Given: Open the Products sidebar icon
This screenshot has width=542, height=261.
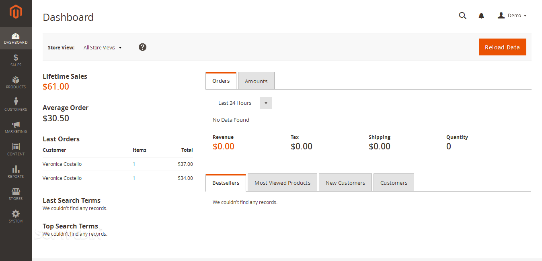Looking at the screenshot, I should point(16,80).
